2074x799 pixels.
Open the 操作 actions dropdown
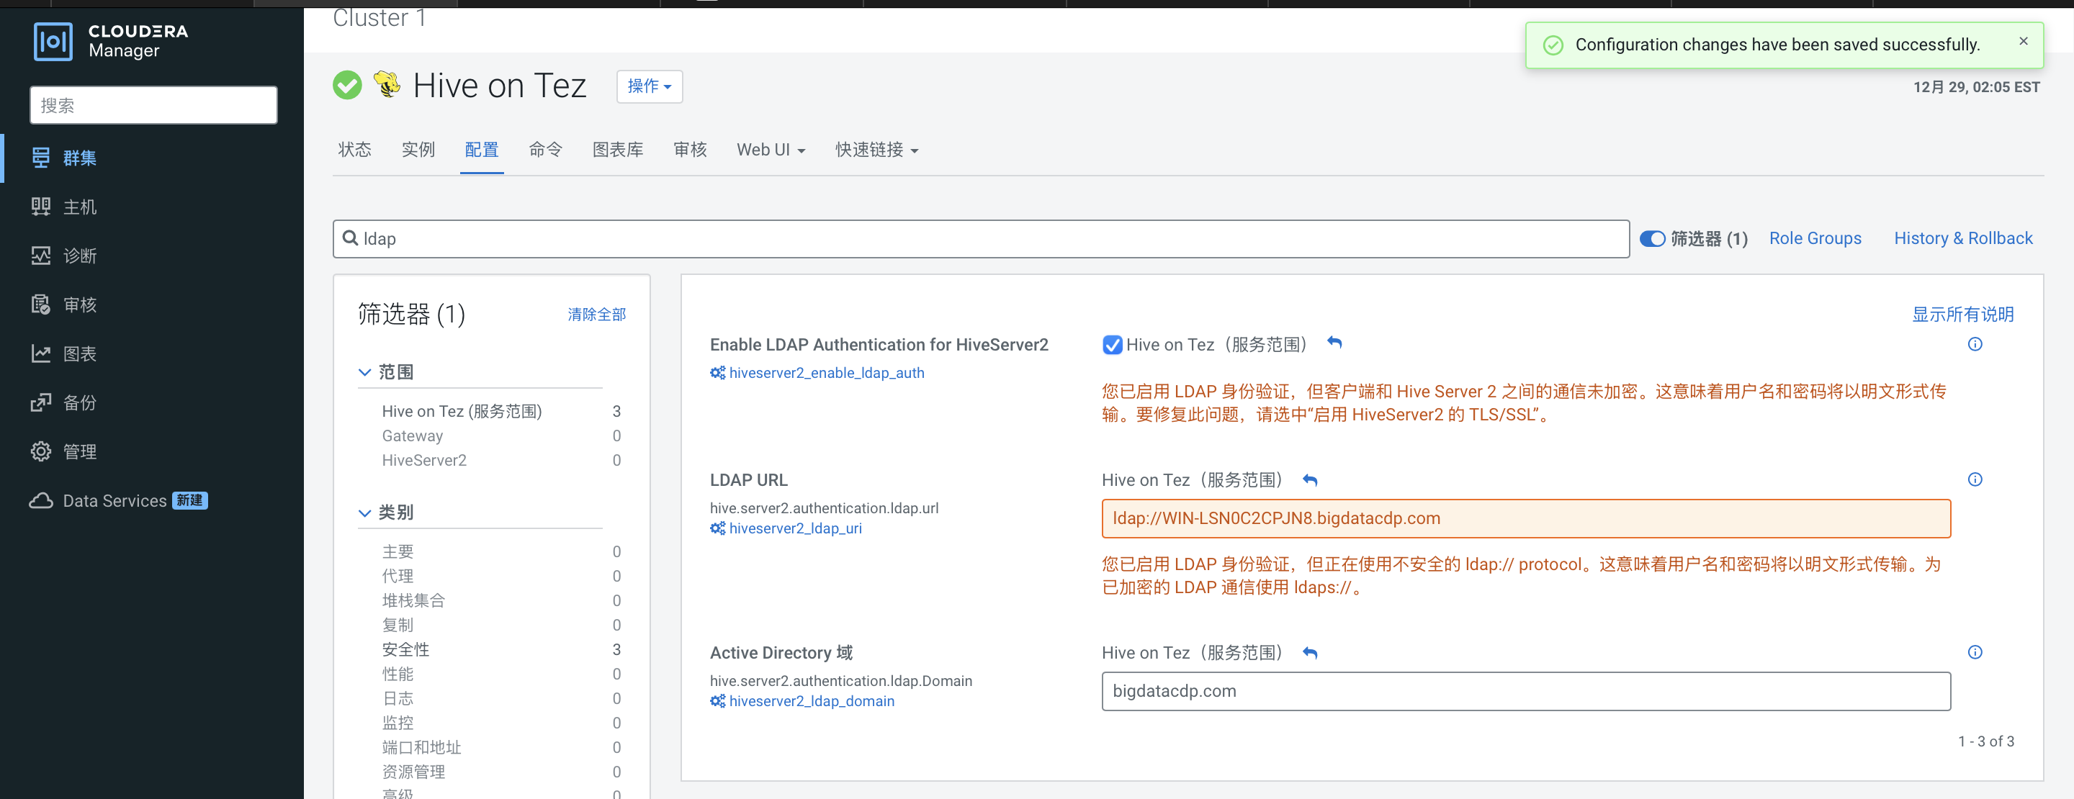pos(649,86)
